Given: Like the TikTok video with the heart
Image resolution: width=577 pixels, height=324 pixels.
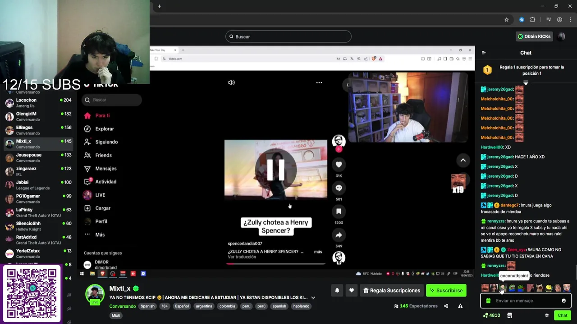Looking at the screenshot, I should (339, 165).
